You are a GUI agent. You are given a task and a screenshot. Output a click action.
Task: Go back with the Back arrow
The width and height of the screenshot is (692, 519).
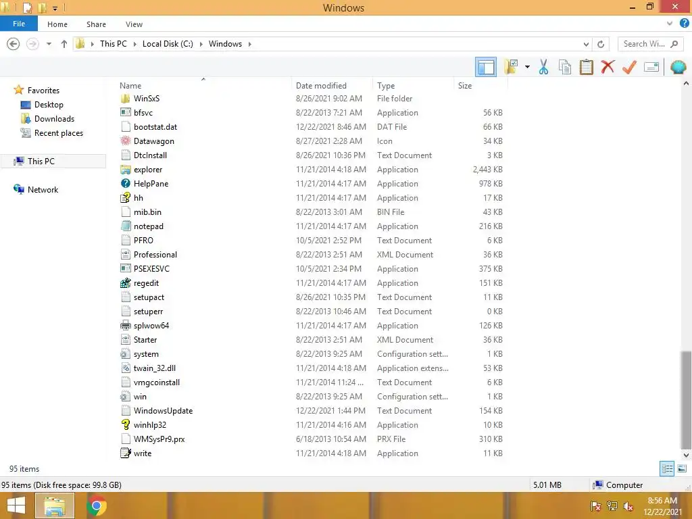[x=14, y=44]
